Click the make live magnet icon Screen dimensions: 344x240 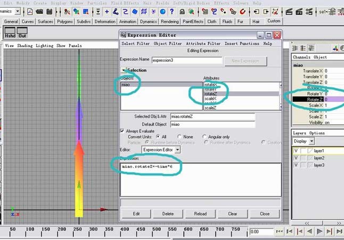242,11
